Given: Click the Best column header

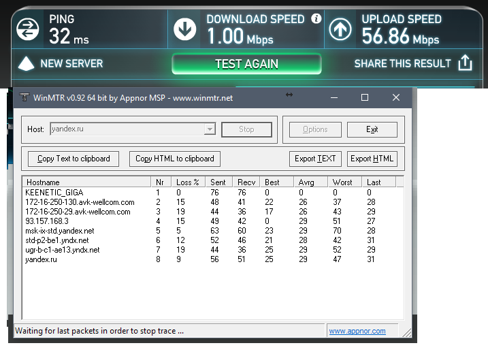Looking at the screenshot, I should pyautogui.click(x=277, y=182).
